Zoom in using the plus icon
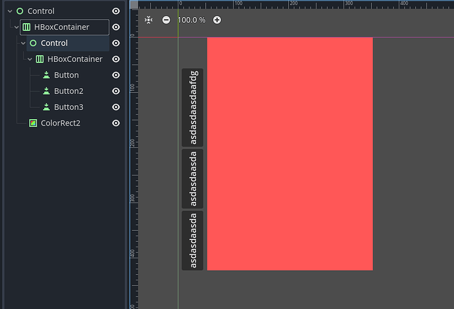The width and height of the screenshot is (454, 309). click(x=217, y=20)
